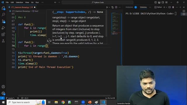Split the terminal panel
This screenshot has width=187, height=105.
169,7
